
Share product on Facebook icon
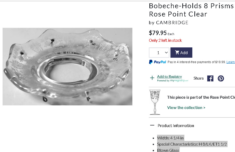point(210,78)
